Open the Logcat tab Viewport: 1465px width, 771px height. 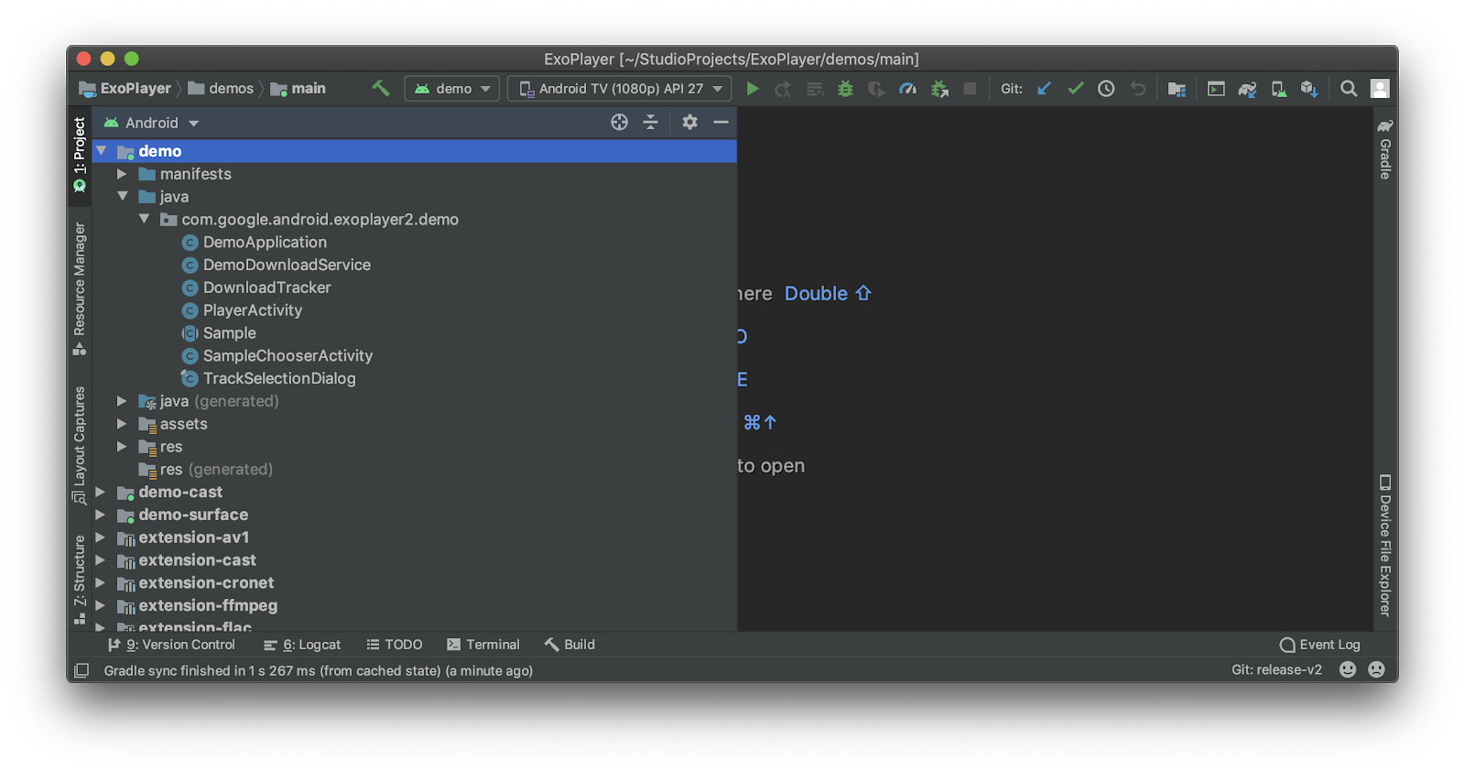302,645
